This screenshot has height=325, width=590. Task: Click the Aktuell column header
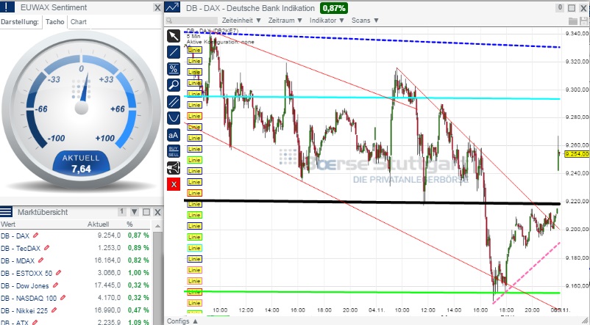pos(98,224)
